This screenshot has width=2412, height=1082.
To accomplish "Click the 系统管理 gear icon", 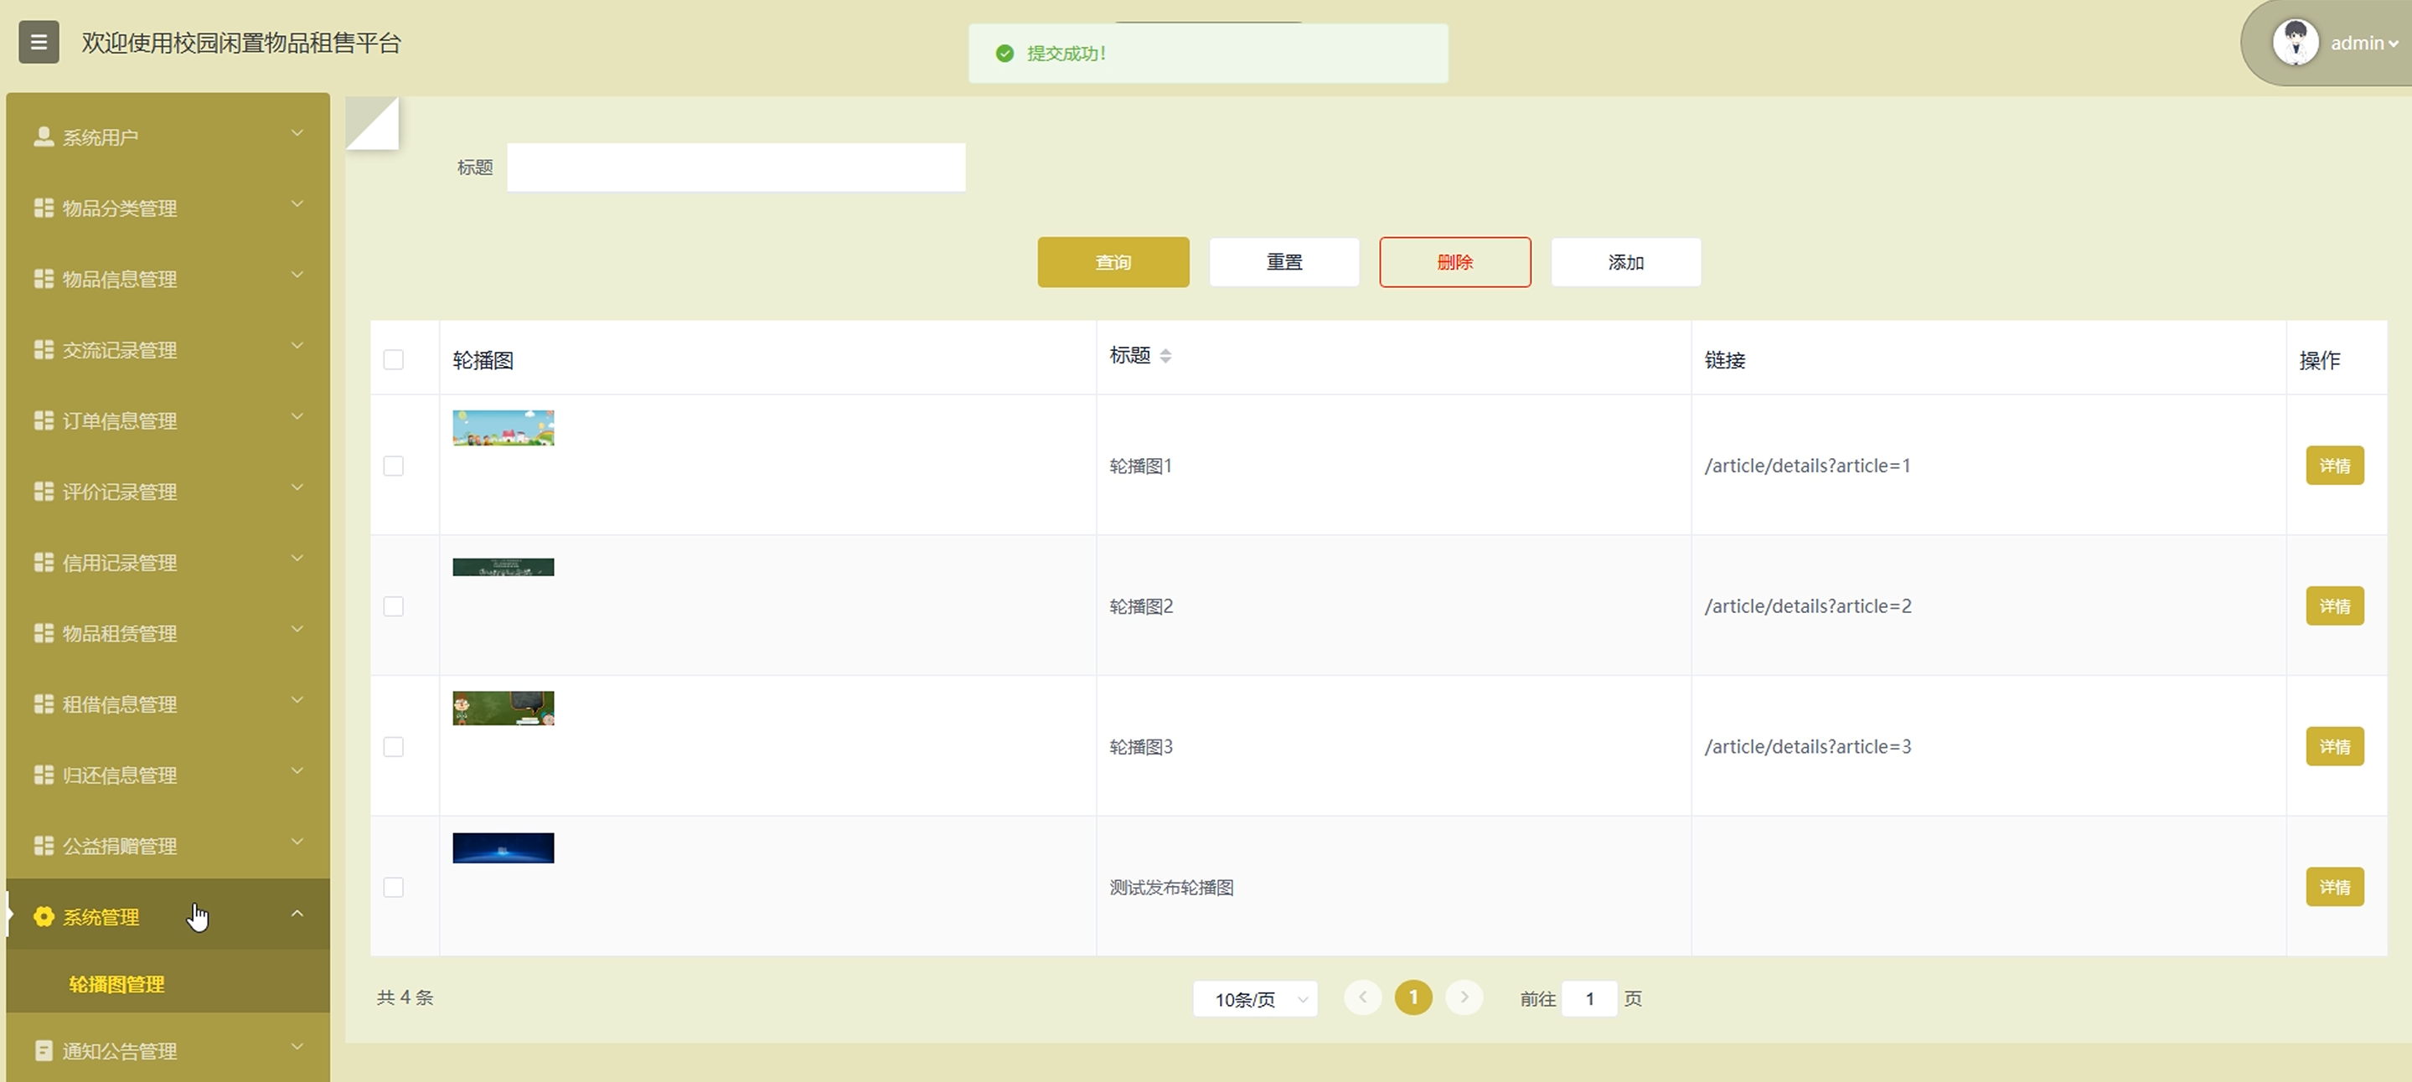I will pyautogui.click(x=43, y=916).
